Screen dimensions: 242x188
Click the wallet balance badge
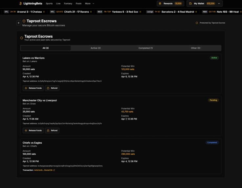tap(211, 4)
